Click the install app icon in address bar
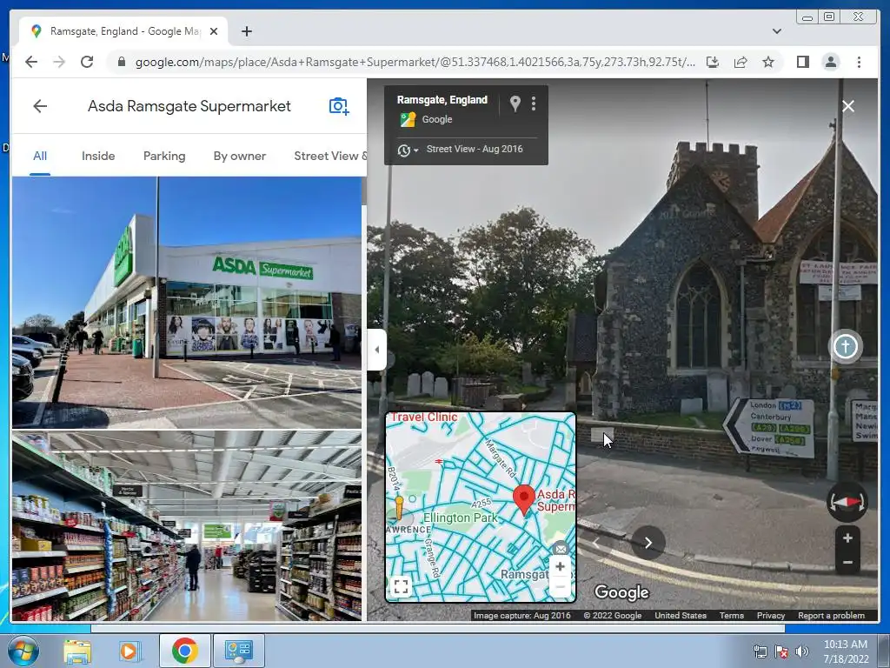The height and width of the screenshot is (668, 890). (x=713, y=62)
